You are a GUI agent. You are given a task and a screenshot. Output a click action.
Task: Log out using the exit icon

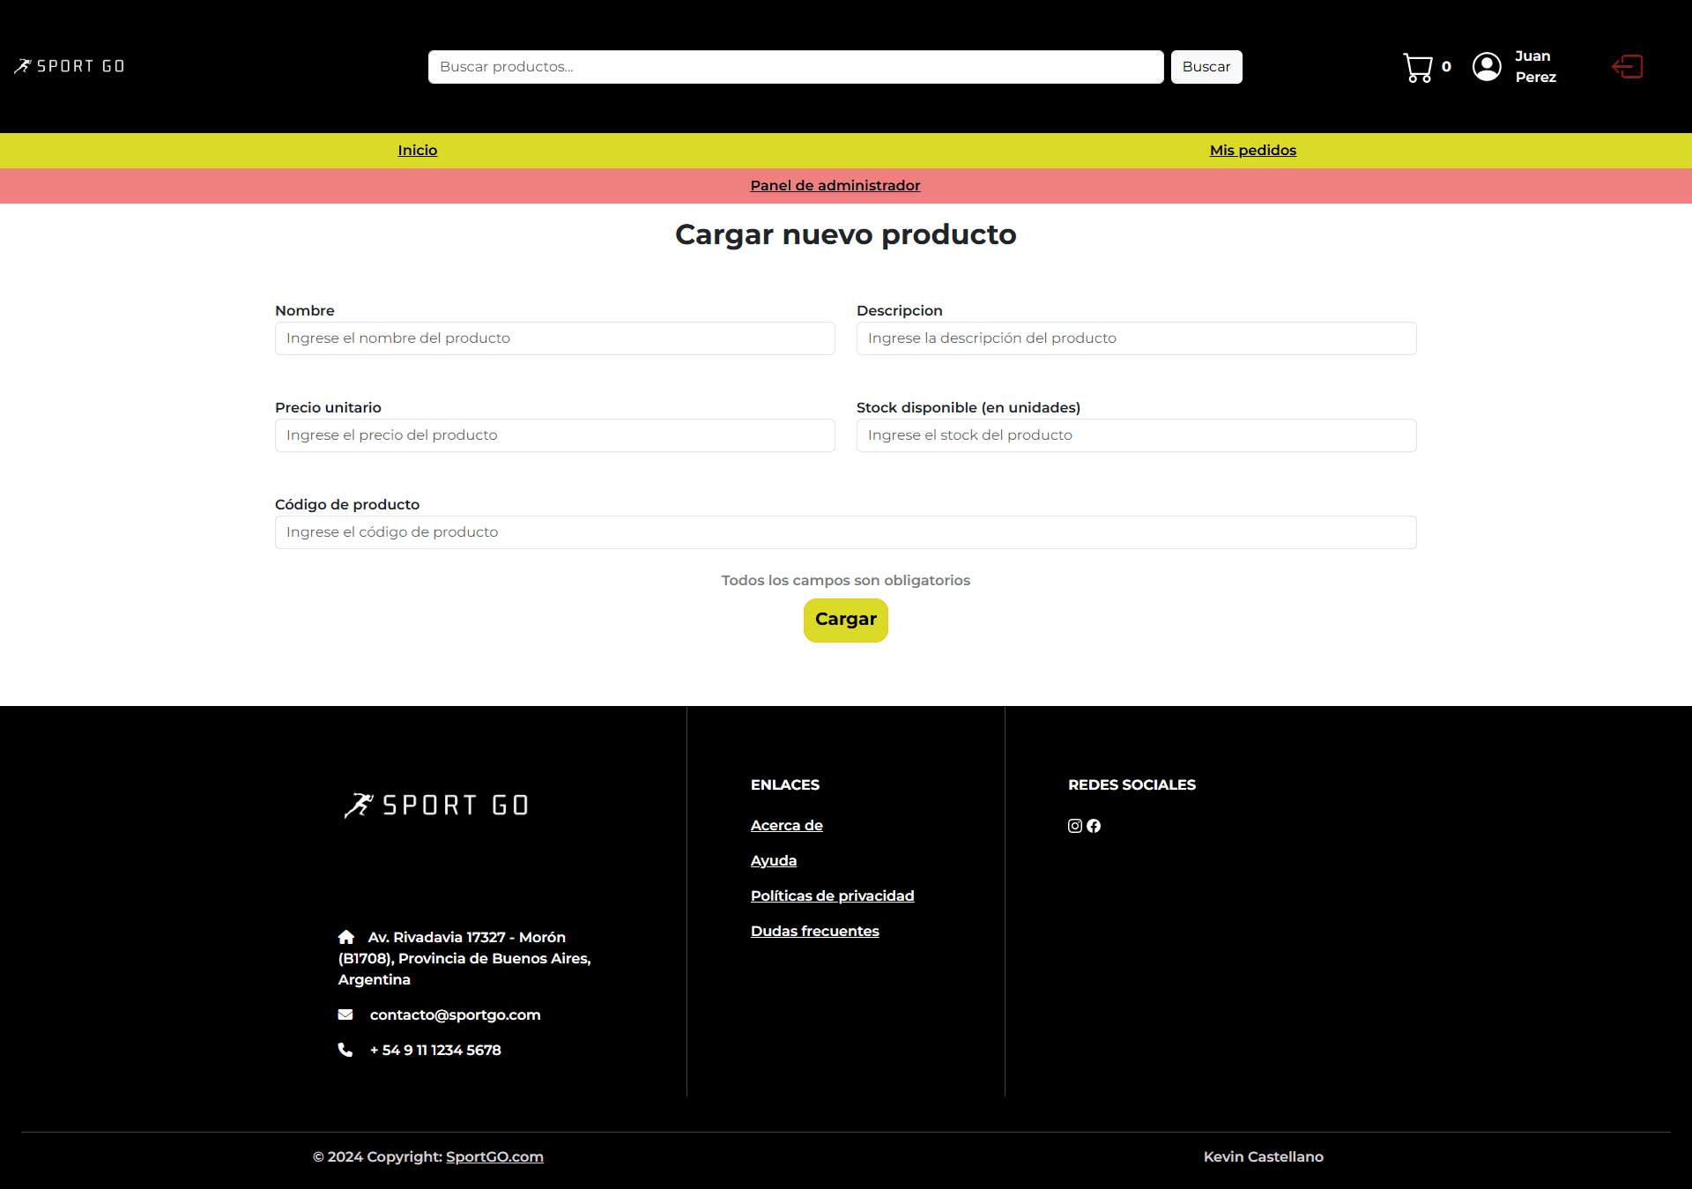pos(1627,66)
